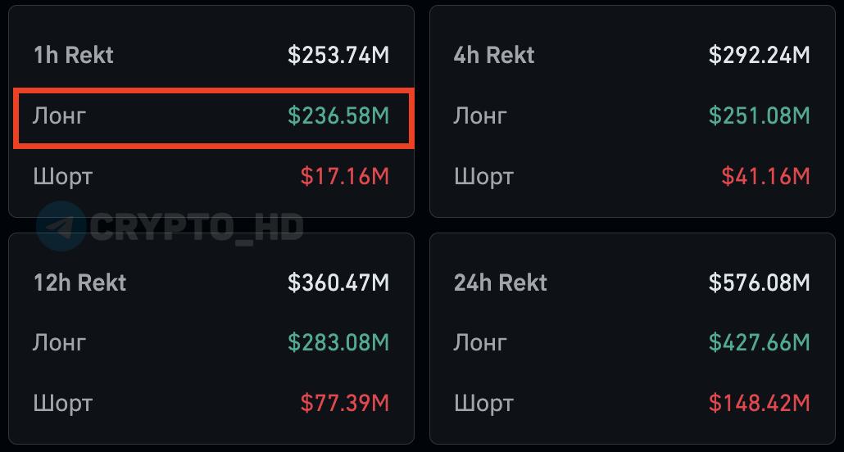
Task: Click the 24h short value $148.42M
Action: (759, 403)
